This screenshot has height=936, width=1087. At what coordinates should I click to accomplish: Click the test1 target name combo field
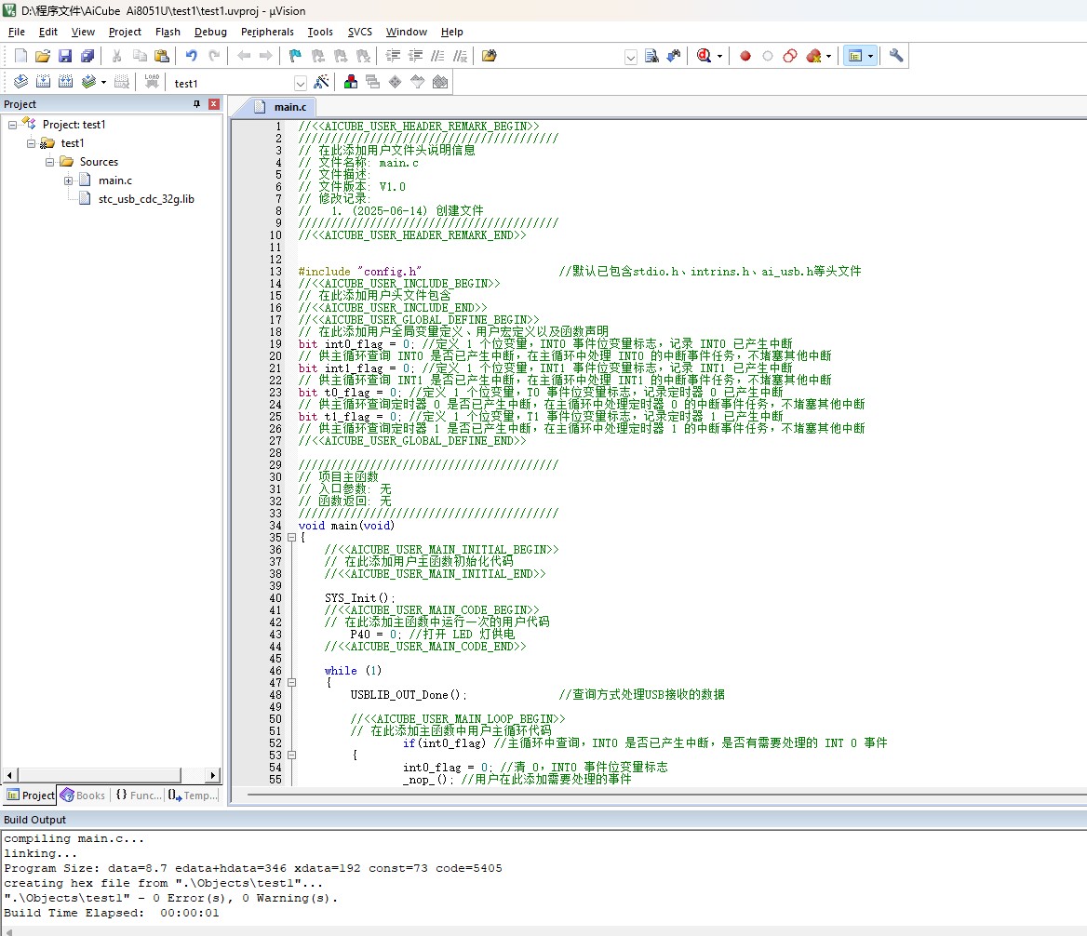[x=232, y=84]
